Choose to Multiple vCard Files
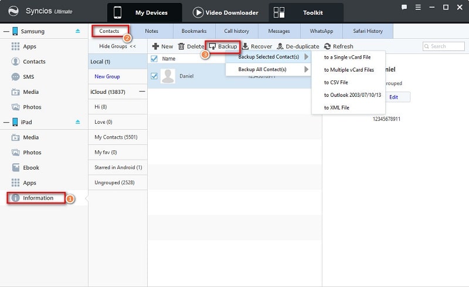This screenshot has width=469, height=287. [348, 70]
